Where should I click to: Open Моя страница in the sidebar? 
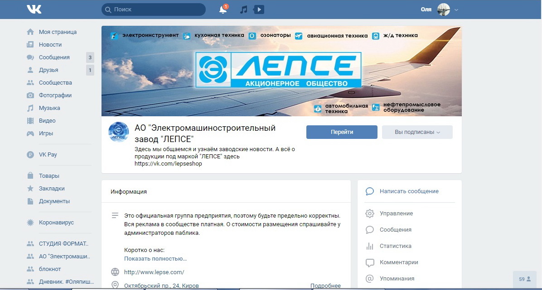point(58,32)
